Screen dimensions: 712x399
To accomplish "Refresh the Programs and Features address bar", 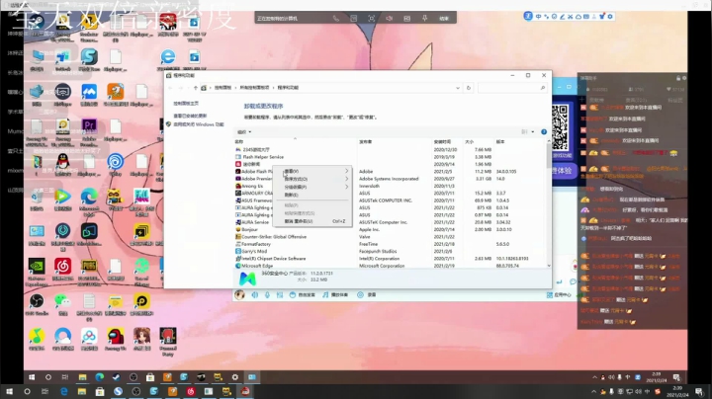I will (x=469, y=88).
